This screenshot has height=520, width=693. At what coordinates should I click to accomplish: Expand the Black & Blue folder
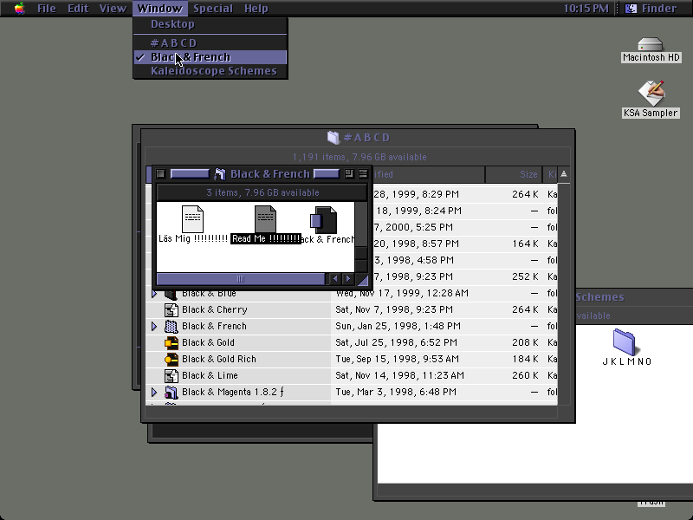pos(154,293)
